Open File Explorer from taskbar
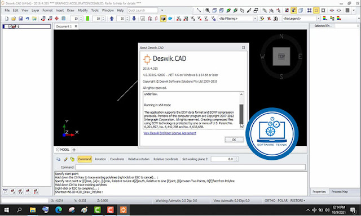The image size is (361, 216). 33,210
